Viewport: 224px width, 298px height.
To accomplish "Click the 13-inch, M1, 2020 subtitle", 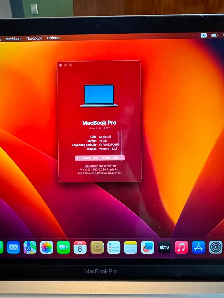I will click(x=99, y=128).
